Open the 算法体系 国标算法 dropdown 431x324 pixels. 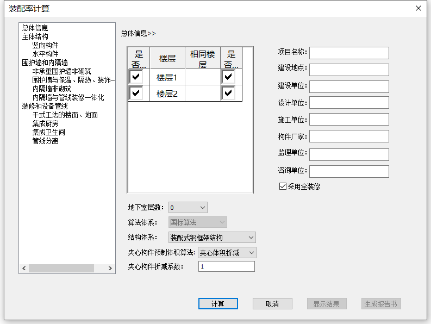(198, 222)
